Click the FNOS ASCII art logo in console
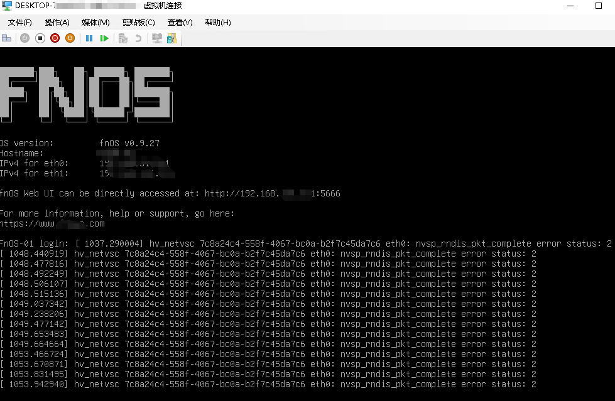Image resolution: width=615 pixels, height=401 pixels. (x=86, y=95)
